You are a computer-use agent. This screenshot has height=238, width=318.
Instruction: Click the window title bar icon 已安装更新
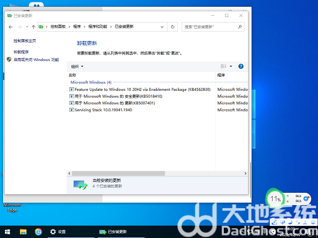click(x=9, y=16)
